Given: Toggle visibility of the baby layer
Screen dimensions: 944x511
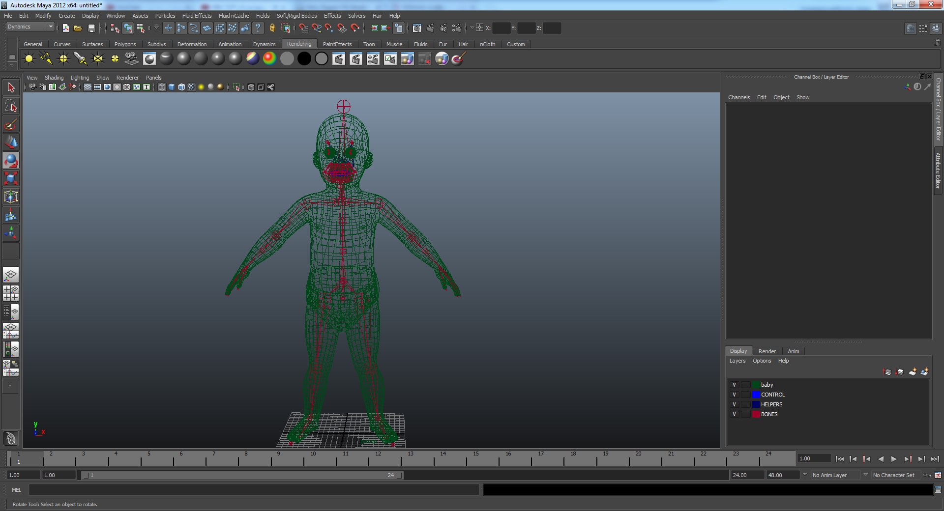Looking at the screenshot, I should click(x=734, y=385).
